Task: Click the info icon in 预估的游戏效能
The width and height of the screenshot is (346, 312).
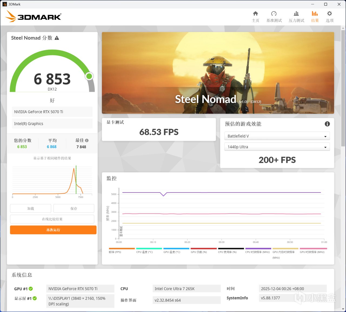Action: [327, 124]
